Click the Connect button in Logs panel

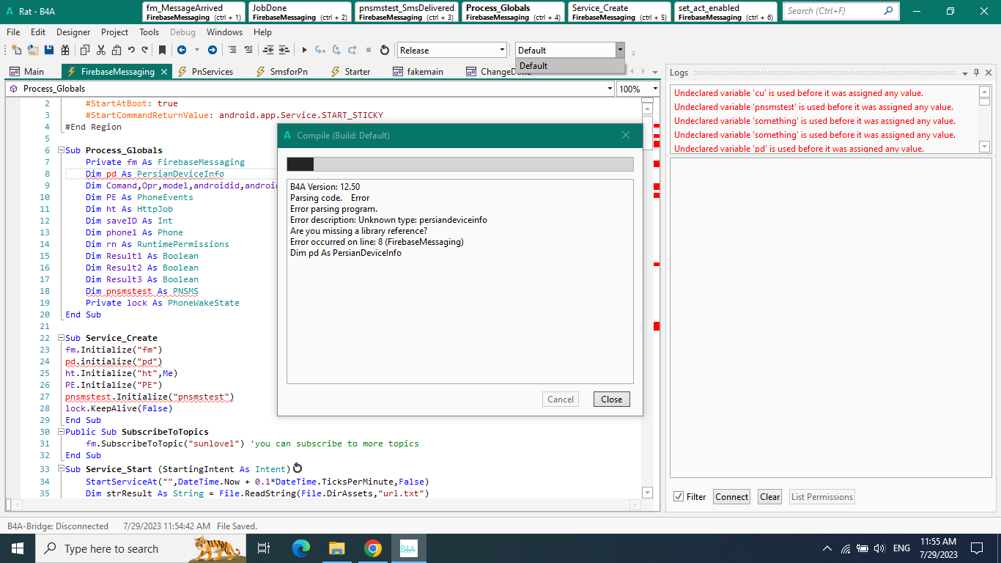pos(731,496)
